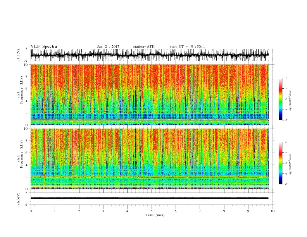Click the time axis tick label "3"
The image size is (307, 237).
coord(103,211)
